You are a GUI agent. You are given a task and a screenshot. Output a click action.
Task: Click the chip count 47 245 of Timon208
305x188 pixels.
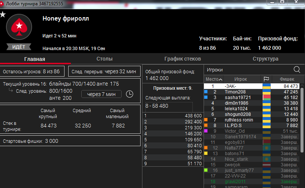[290, 92]
